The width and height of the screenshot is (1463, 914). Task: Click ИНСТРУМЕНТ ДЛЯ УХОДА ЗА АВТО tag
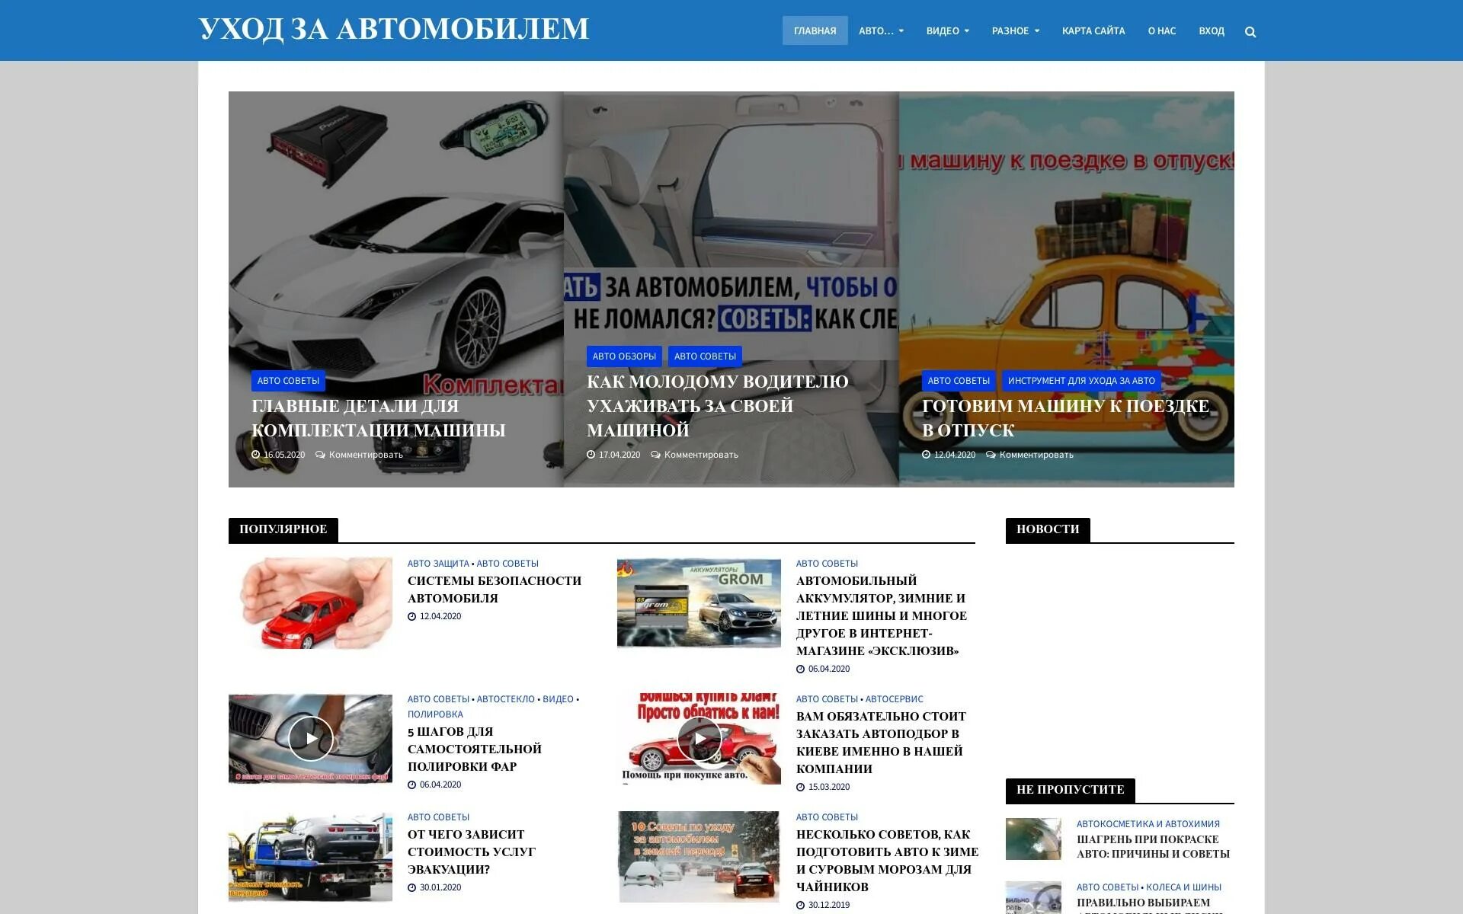(x=1081, y=380)
